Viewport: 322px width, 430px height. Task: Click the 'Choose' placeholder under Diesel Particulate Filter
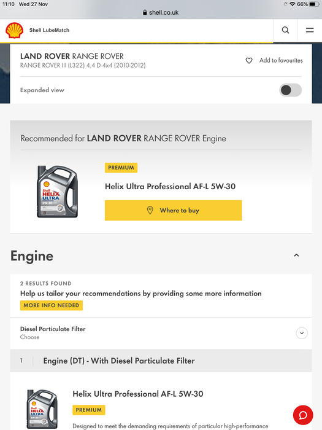pos(29,337)
